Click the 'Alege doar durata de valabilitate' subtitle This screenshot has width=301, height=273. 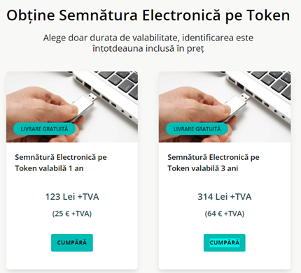click(x=148, y=43)
